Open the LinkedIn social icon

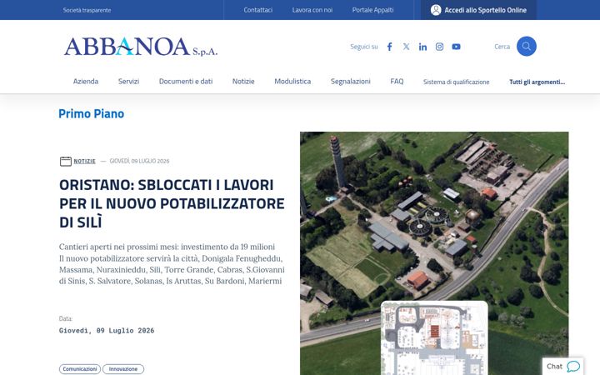click(x=422, y=47)
